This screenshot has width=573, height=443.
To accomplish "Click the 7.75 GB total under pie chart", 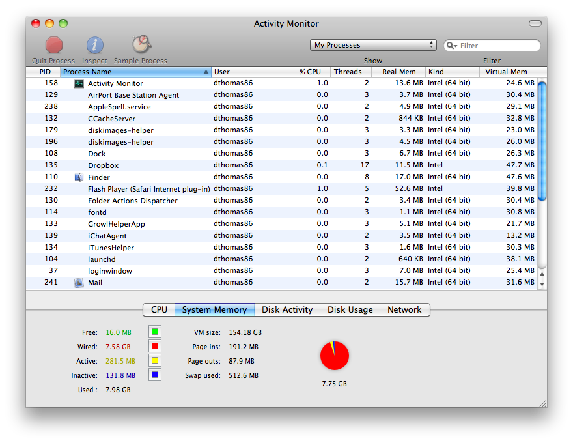I will click(x=335, y=384).
